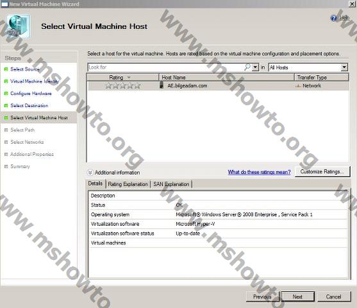Click the Up-to-date status value
Image resolution: width=357 pixels, height=308 pixels.
[188, 234]
